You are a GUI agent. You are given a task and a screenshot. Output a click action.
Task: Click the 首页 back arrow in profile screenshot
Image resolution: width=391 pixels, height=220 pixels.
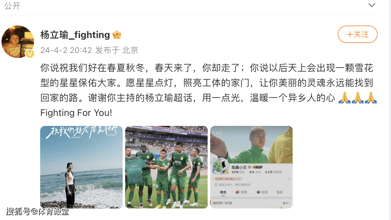218,133
